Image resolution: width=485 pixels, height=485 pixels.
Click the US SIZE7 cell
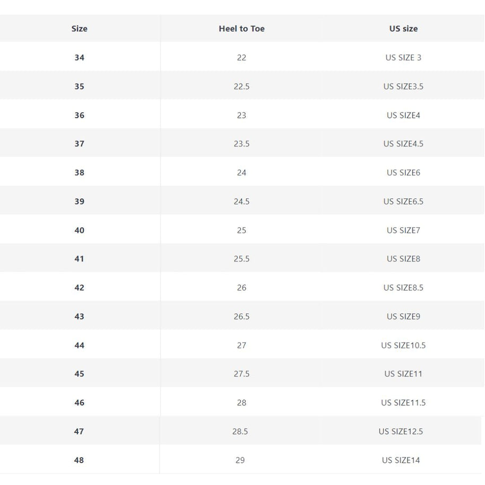[x=403, y=230]
